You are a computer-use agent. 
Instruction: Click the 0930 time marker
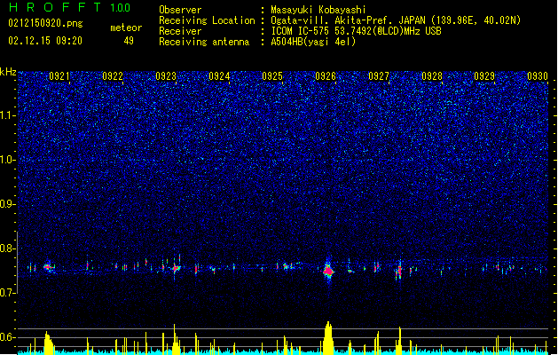[538, 76]
